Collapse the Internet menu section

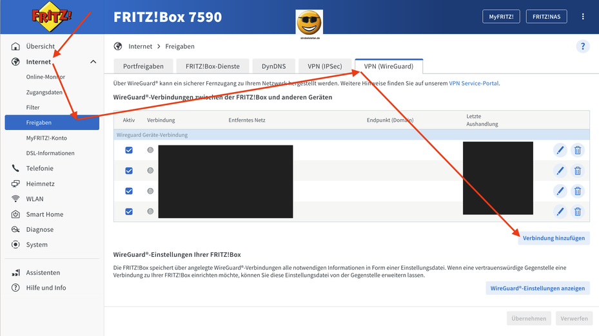point(93,62)
